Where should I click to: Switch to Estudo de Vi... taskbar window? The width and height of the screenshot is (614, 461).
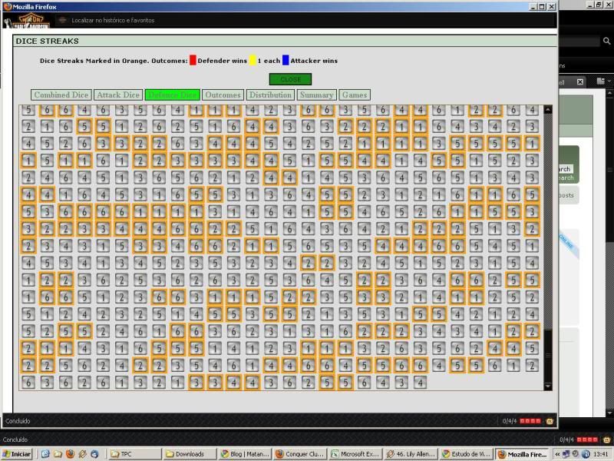466,454
